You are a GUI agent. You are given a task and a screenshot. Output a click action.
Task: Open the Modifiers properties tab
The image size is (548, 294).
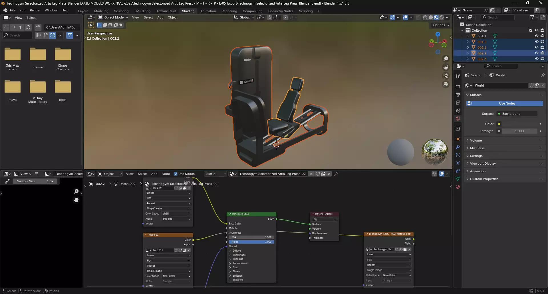(458, 147)
